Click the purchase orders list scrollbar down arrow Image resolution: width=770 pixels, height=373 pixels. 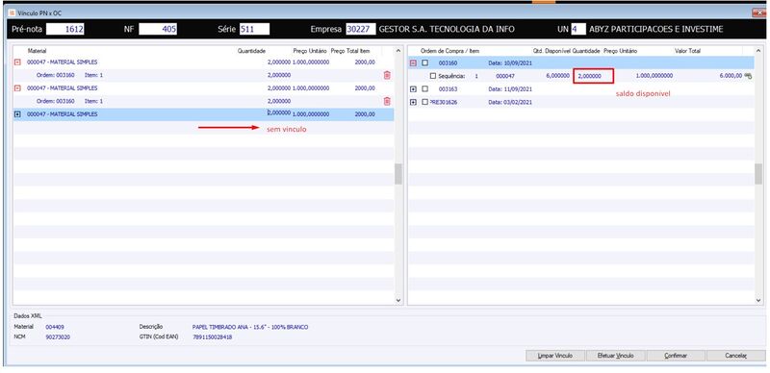(x=758, y=299)
